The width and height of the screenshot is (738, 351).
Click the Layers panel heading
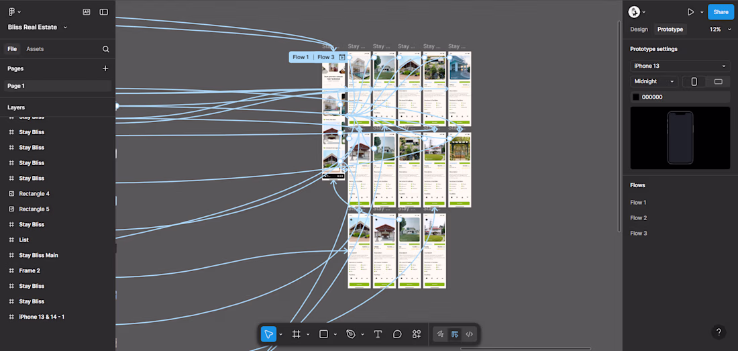point(16,107)
